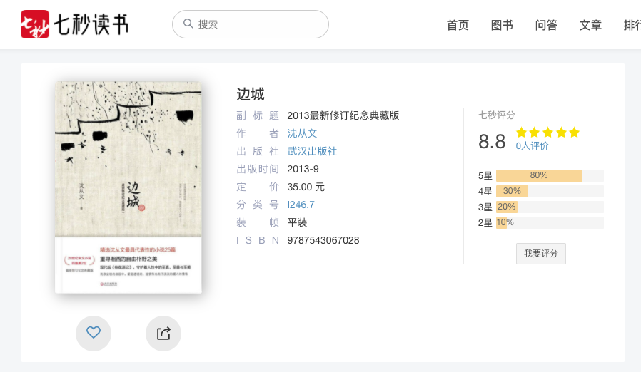Click the subtitle 2013最新修订纪念典藏版
This screenshot has height=372, width=641.
pyautogui.click(x=343, y=115)
